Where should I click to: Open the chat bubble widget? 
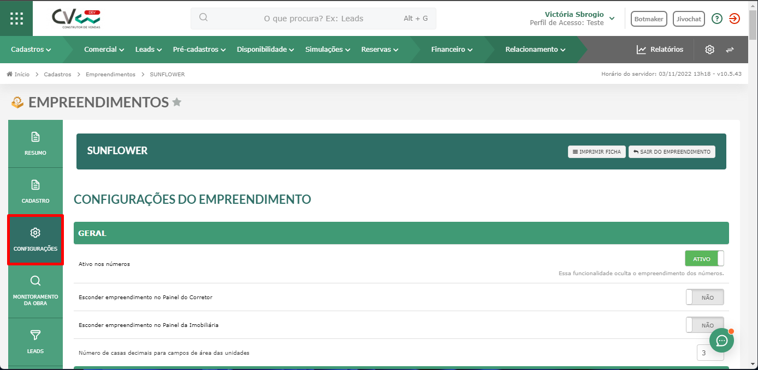pyautogui.click(x=721, y=341)
